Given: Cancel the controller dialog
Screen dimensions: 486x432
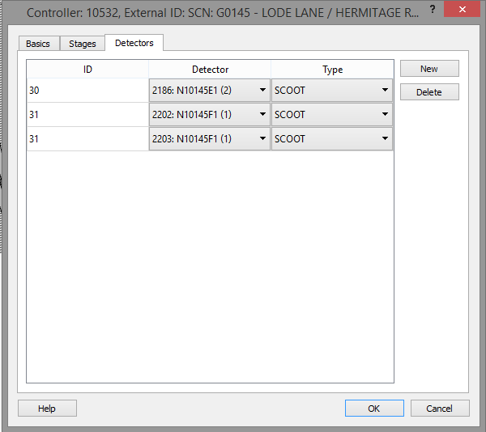Looking at the screenshot, I should coord(440,409).
